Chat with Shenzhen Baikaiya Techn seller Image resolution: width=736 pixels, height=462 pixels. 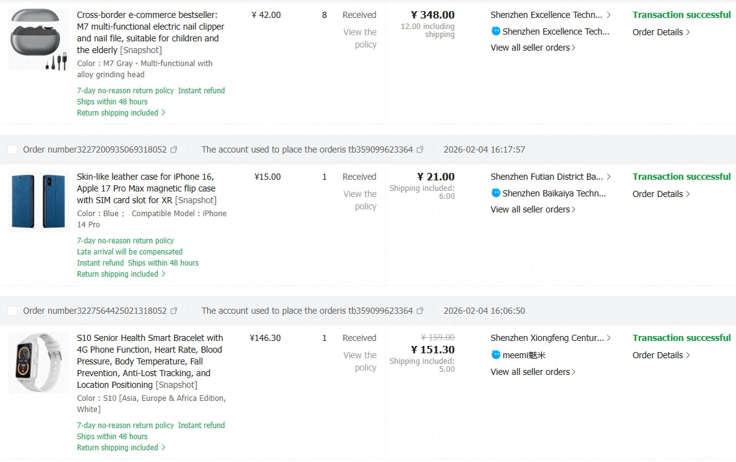tap(496, 193)
